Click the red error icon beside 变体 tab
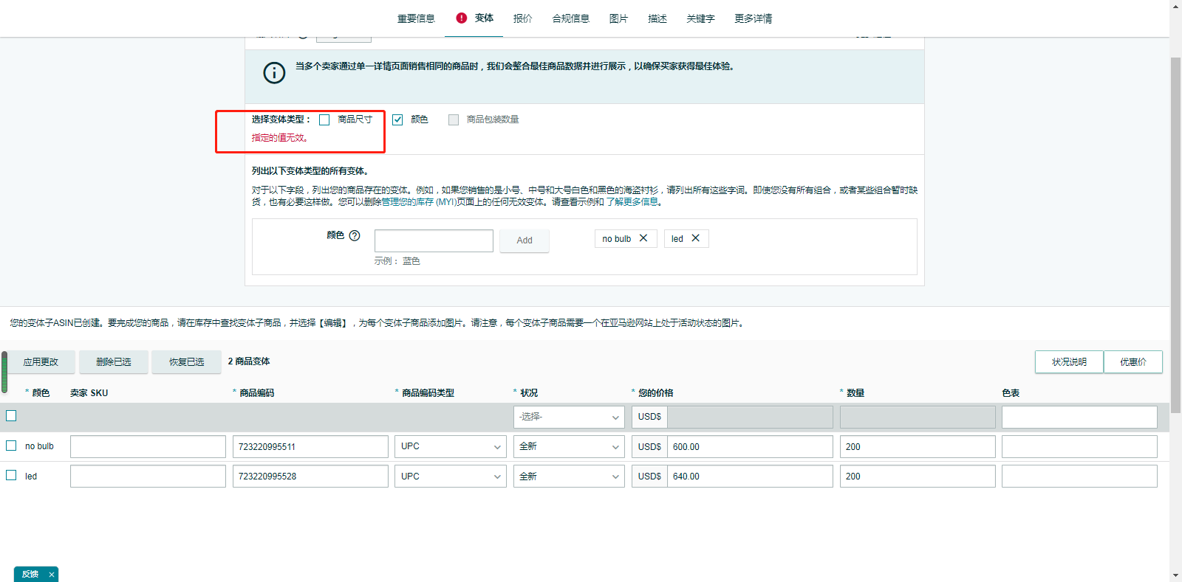 point(462,18)
